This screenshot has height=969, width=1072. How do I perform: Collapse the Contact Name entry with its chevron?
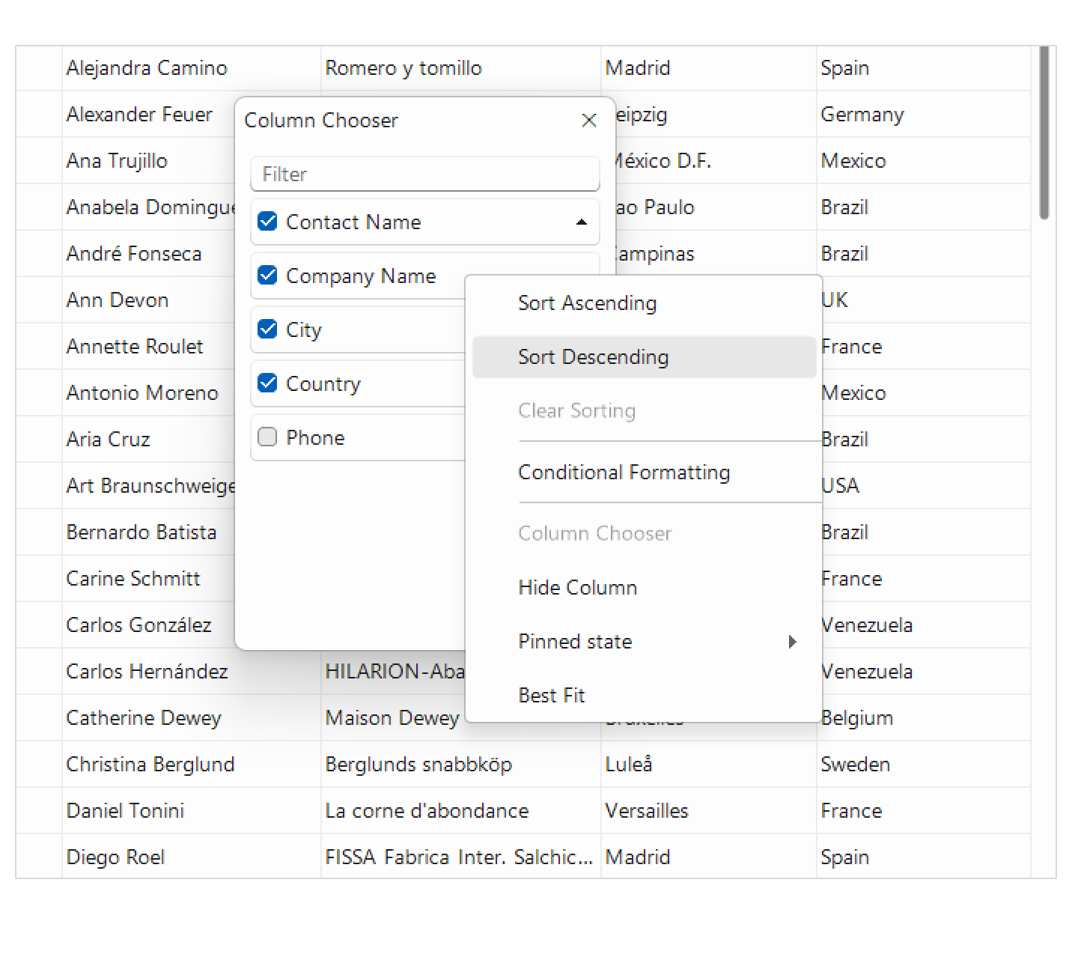581,222
